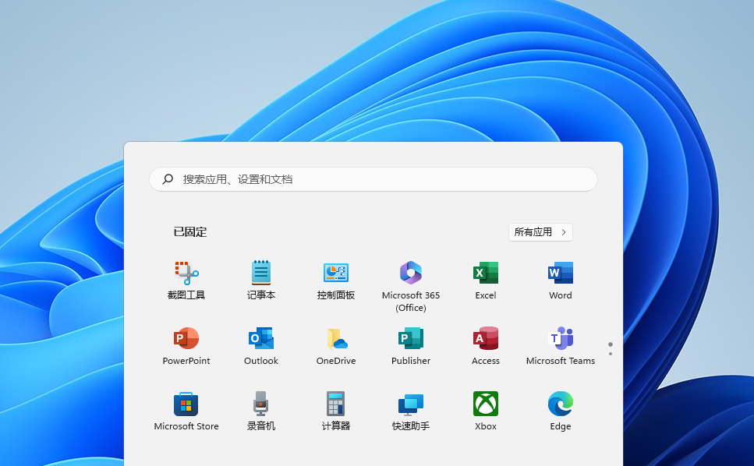The width and height of the screenshot is (754, 466).
Task: Launch Microsoft Edge browser
Action: pyautogui.click(x=560, y=411)
